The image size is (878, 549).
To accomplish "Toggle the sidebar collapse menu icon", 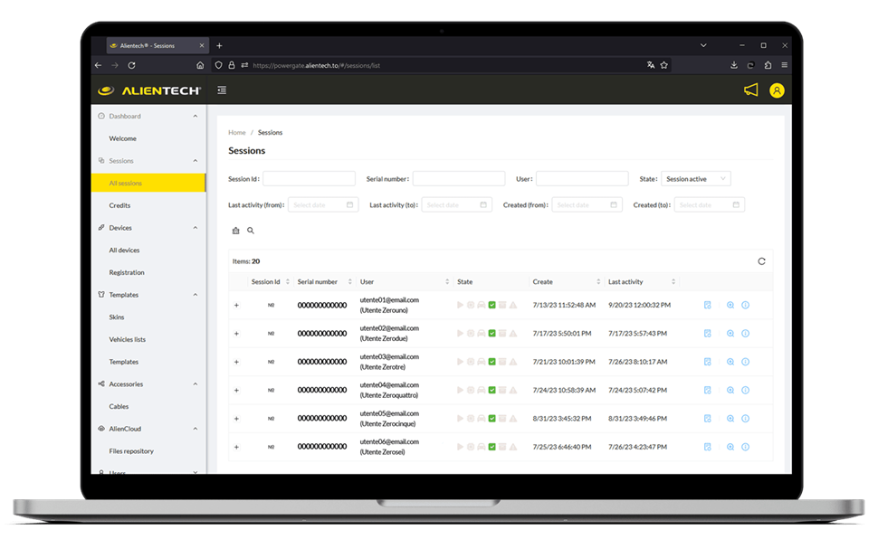I will pyautogui.click(x=222, y=90).
